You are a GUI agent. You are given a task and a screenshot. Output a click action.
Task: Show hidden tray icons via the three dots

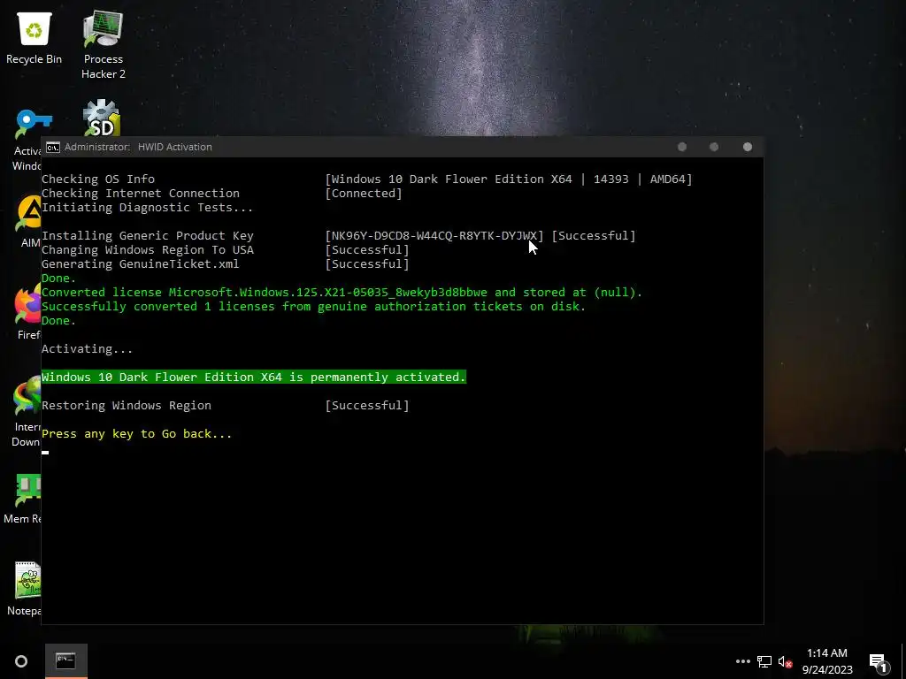(742, 661)
